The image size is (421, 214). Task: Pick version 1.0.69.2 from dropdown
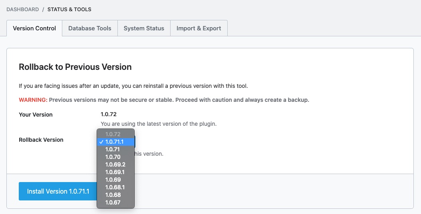[116, 164]
